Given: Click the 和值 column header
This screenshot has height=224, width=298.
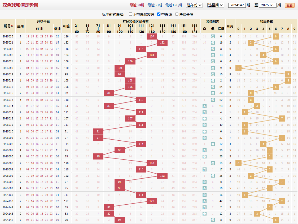Looking at the screenshot, I should click(66, 26).
